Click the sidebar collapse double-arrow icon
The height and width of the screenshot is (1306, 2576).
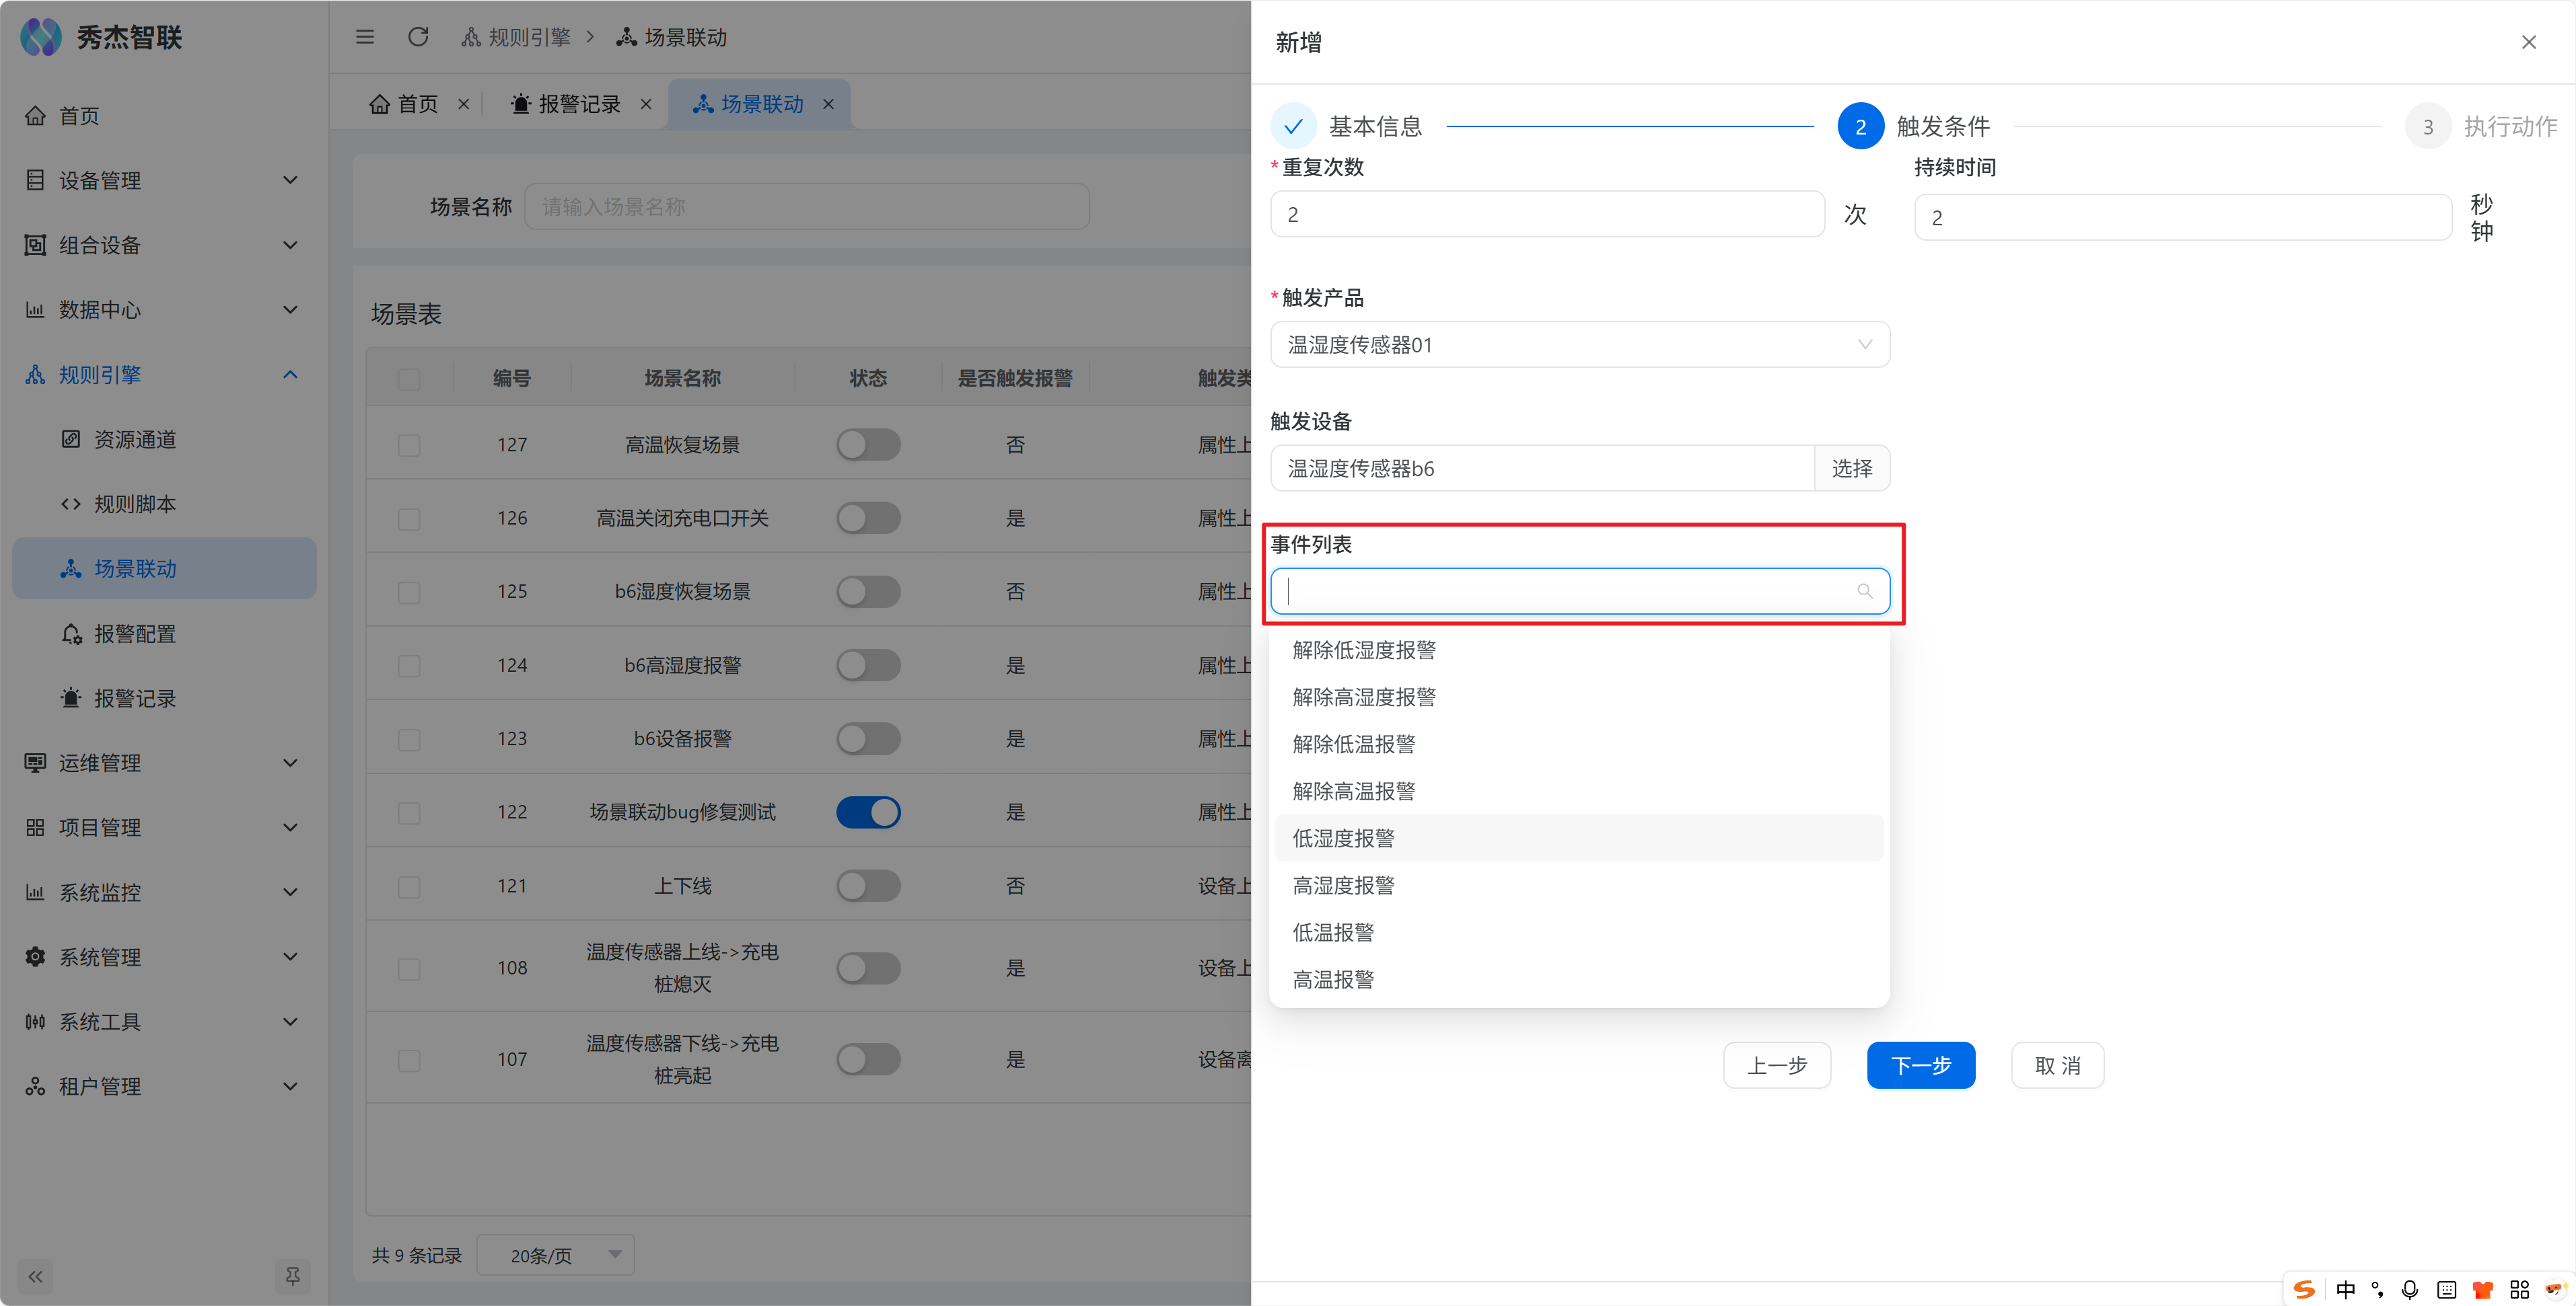point(36,1276)
